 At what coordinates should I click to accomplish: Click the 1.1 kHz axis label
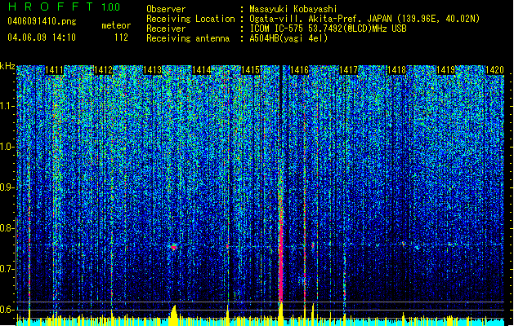tap(7, 107)
